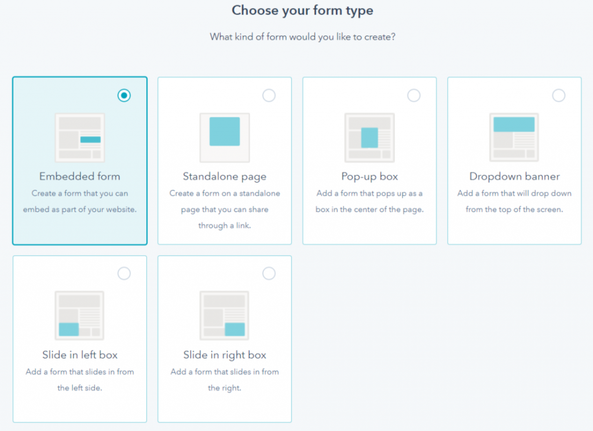The height and width of the screenshot is (431, 593).
Task: Select the Slide in left box radio button
Action: click(124, 273)
